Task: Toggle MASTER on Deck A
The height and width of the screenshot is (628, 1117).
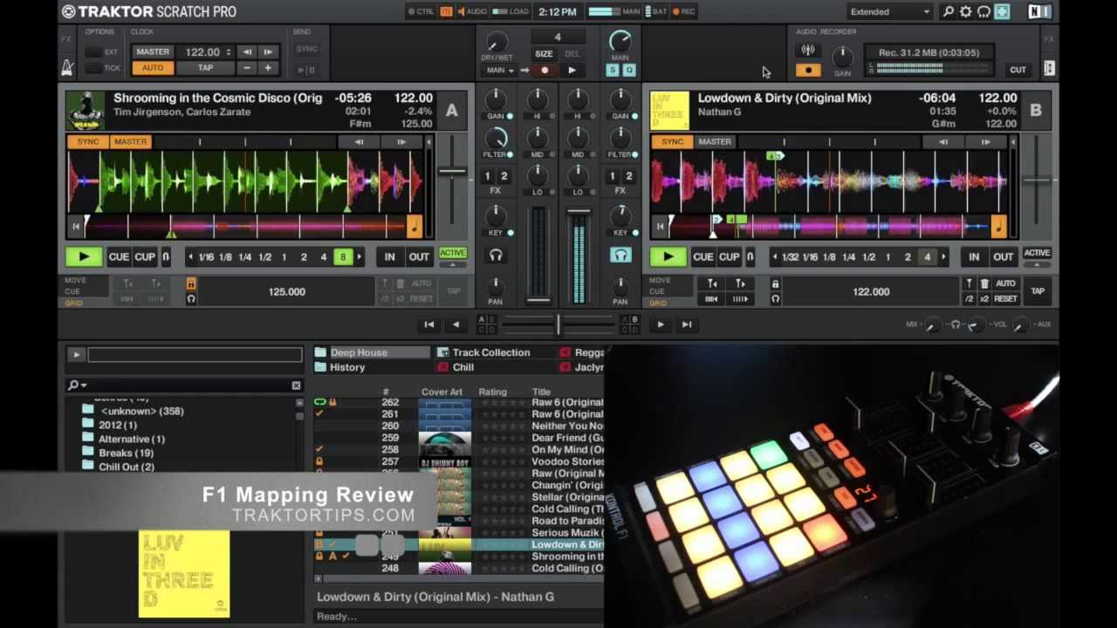Action: click(x=130, y=142)
